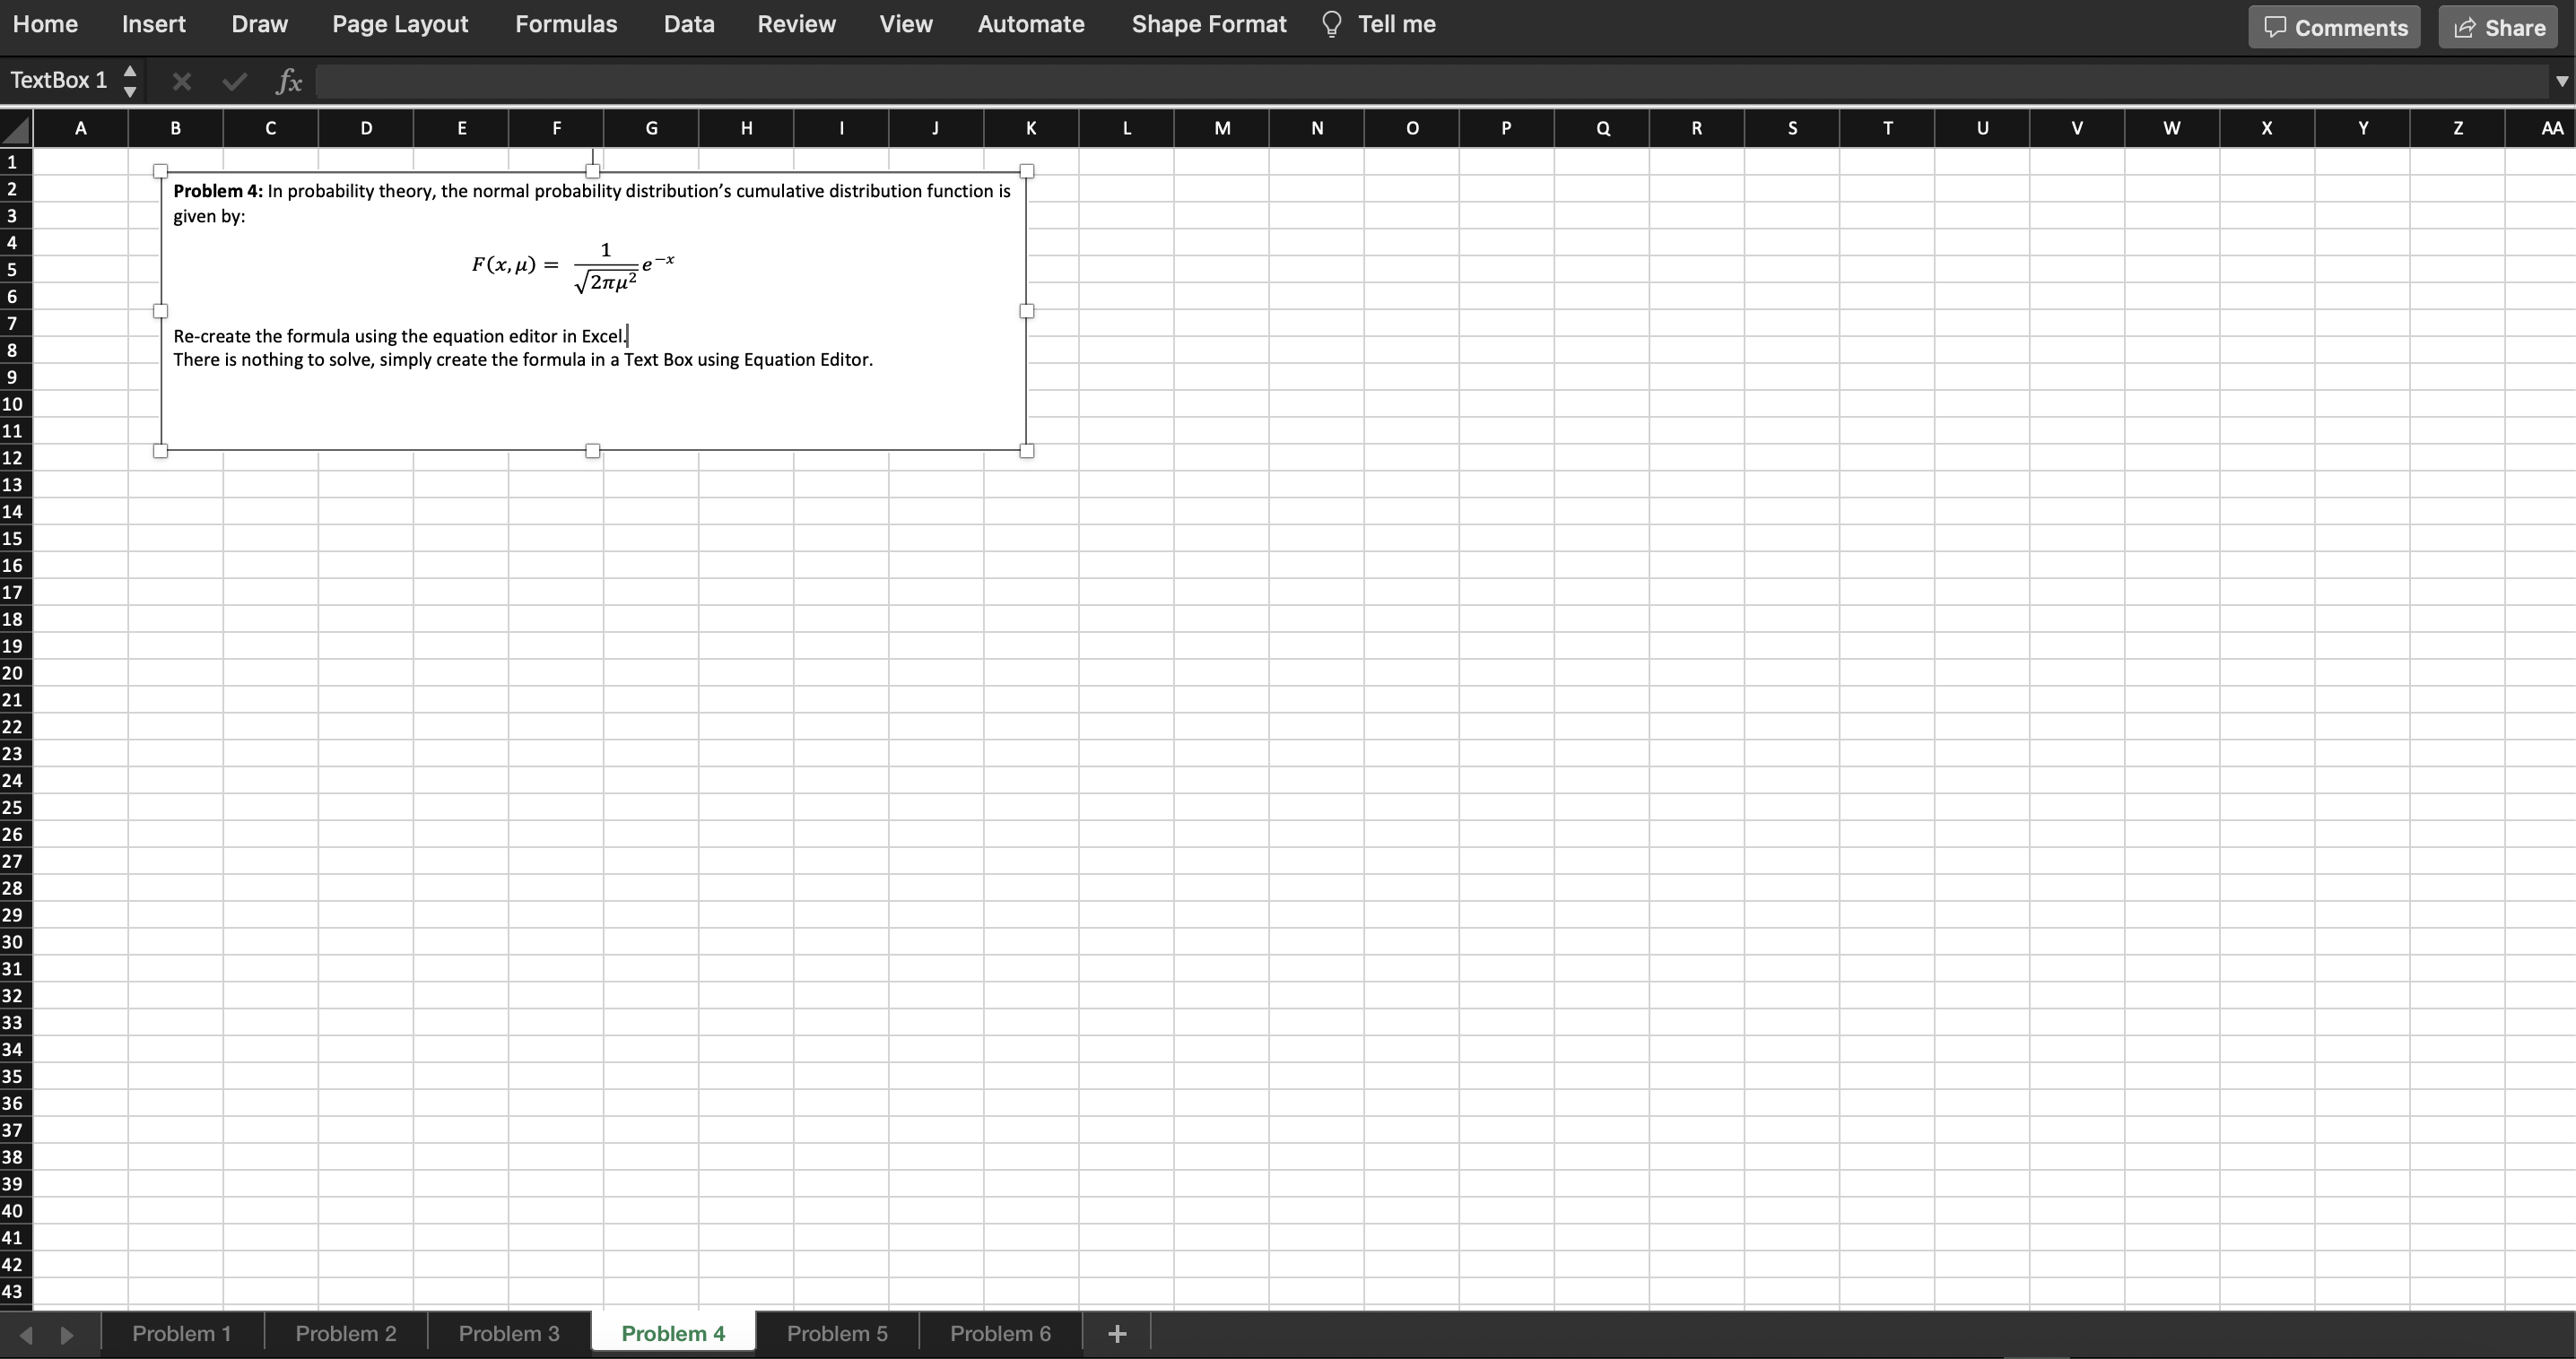The image size is (2576, 1359).
Task: Open the Home ribbon tab
Action: coord(45,24)
